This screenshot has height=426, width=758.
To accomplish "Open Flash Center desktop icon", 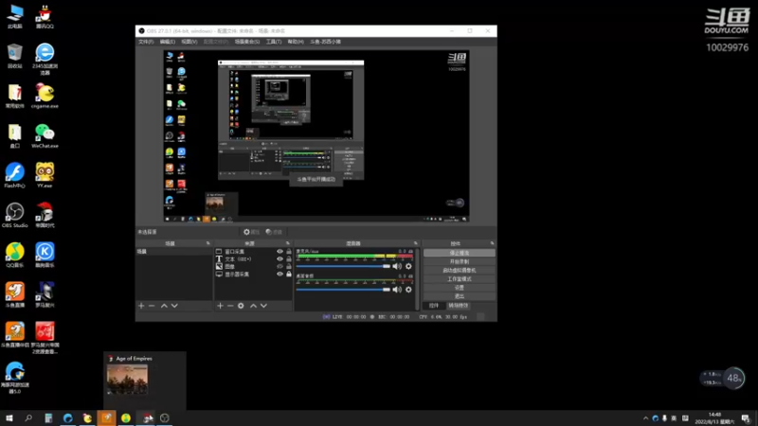I will (15, 175).
